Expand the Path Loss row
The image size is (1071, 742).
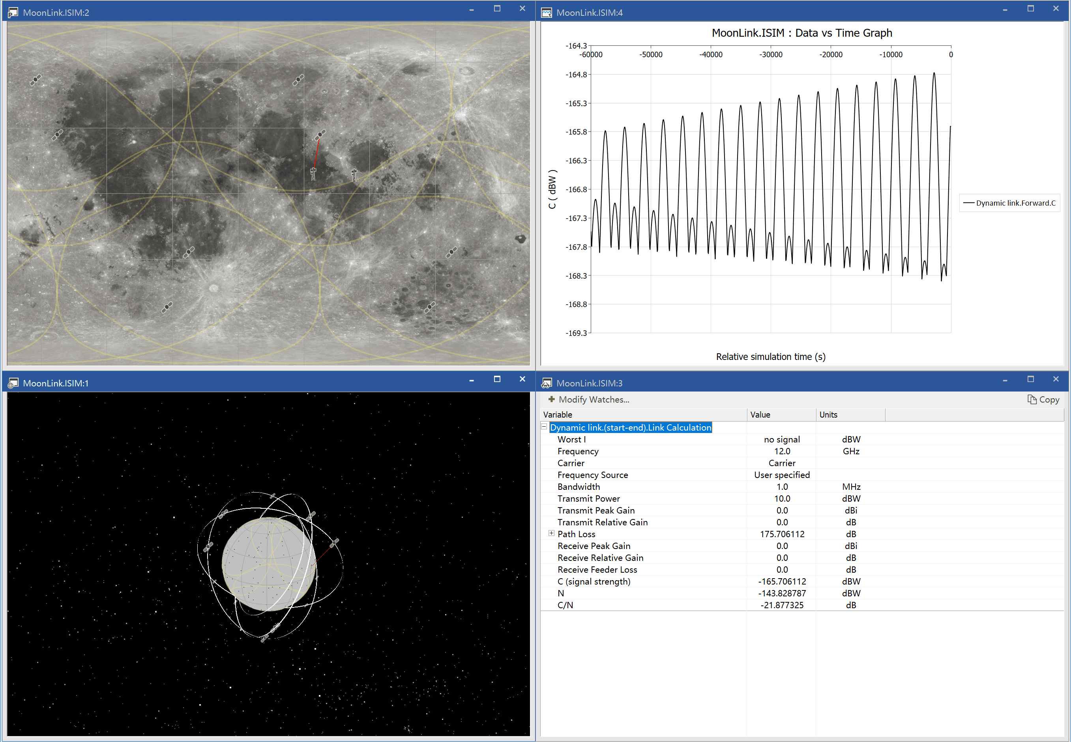point(551,533)
